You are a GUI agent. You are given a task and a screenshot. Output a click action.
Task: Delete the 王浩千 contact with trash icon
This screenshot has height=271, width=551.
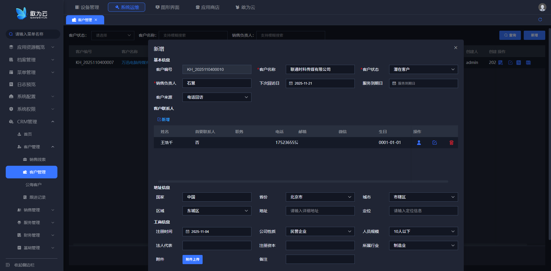point(451,143)
